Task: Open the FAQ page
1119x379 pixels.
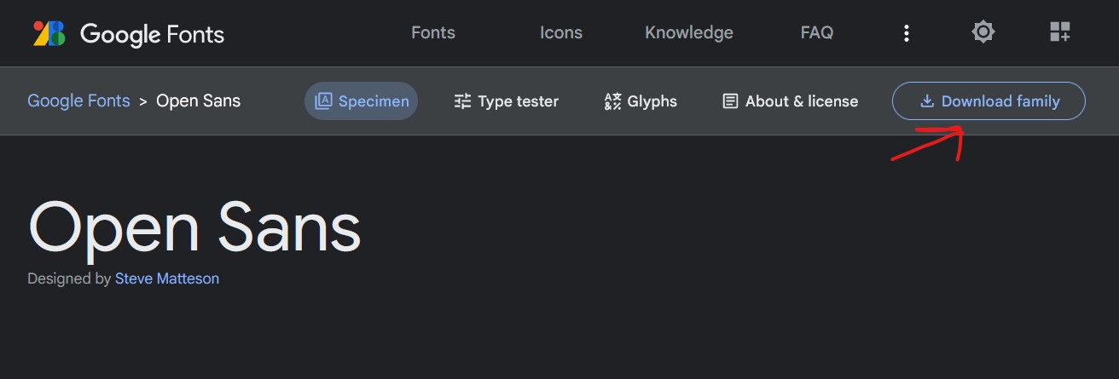Action: tap(817, 33)
